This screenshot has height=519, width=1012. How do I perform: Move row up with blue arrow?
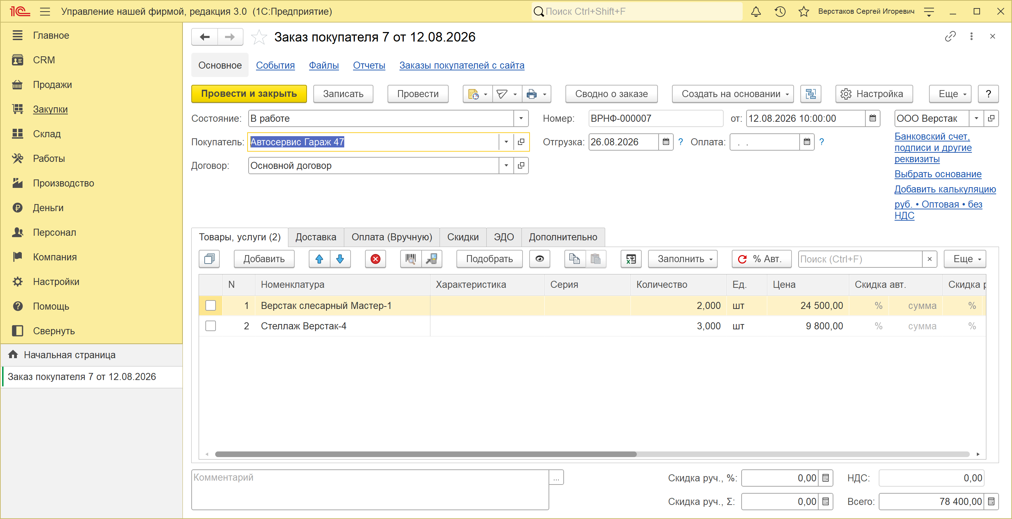point(319,259)
